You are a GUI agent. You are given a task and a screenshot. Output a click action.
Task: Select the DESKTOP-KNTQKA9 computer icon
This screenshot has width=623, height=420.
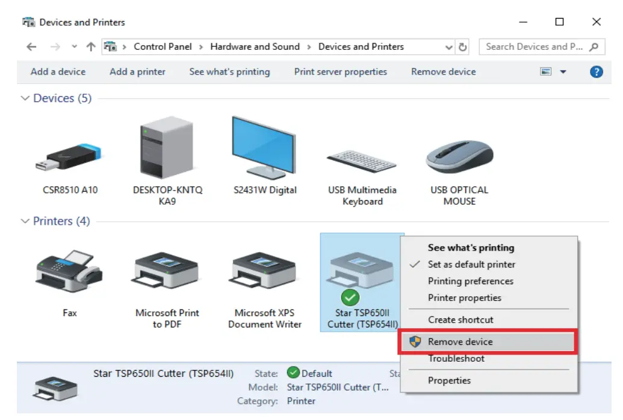pyautogui.click(x=166, y=147)
